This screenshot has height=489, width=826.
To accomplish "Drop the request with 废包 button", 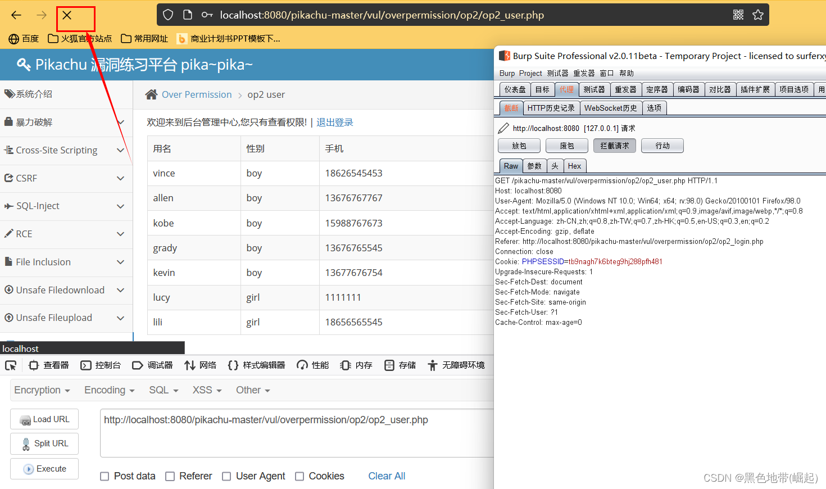I will coord(567,146).
